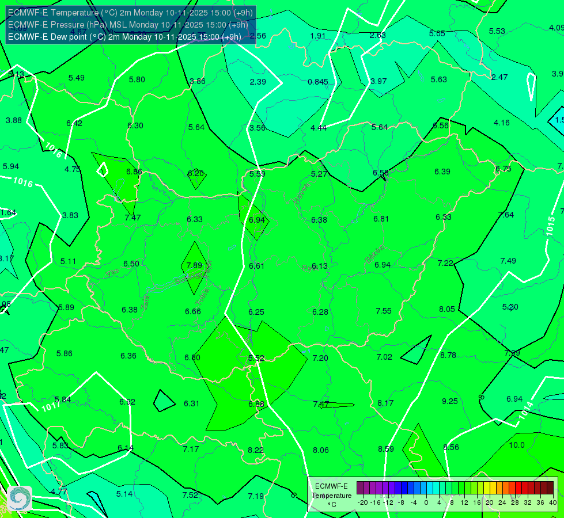Click the 6.81 grid value
564x518 pixels.
[381, 219]
